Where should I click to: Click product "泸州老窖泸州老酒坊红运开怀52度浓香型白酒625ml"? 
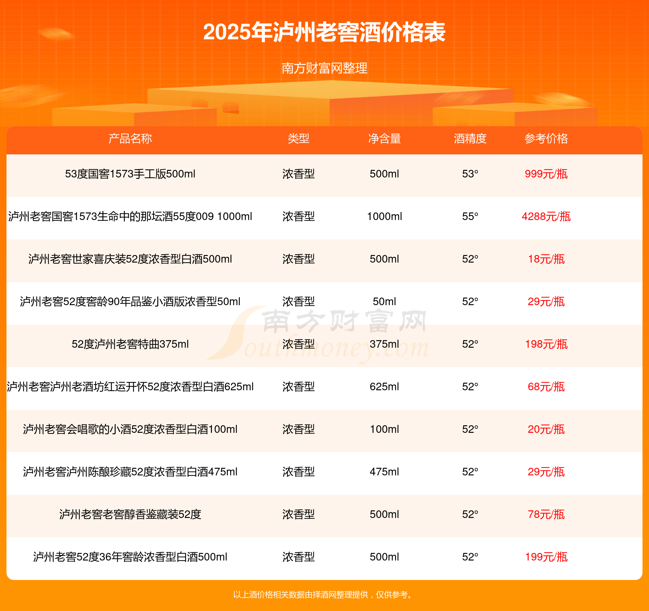coord(130,387)
